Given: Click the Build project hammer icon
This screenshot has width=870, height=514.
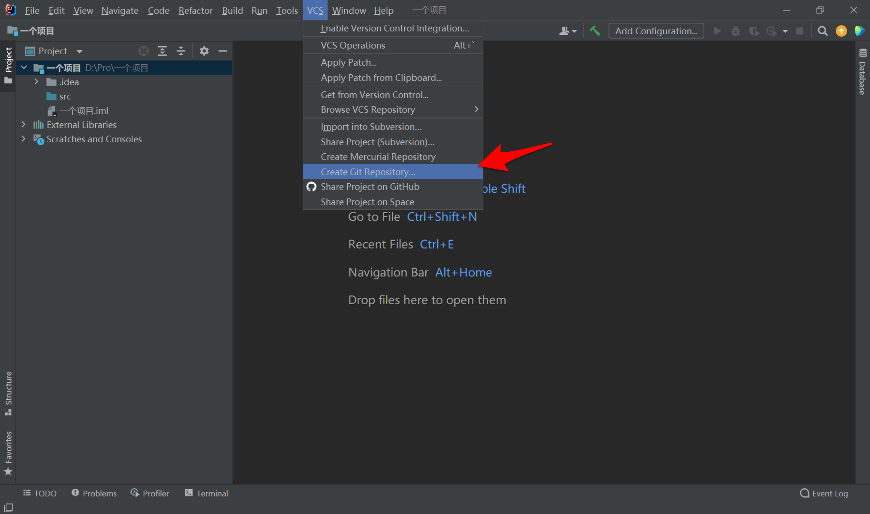Looking at the screenshot, I should pos(595,31).
